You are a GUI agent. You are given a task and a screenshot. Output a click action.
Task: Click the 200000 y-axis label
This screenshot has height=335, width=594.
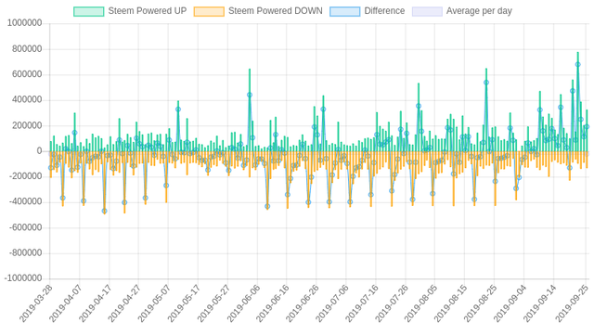tap(27, 125)
